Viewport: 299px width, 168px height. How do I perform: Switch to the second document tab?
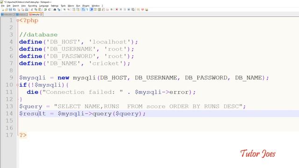[22, 14]
